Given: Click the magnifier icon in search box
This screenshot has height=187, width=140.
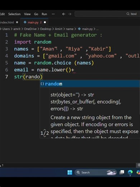Looking at the screenshot, I should [128, 14].
